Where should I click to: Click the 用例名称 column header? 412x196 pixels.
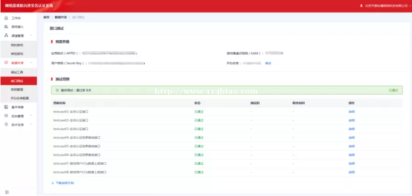click(x=60, y=103)
